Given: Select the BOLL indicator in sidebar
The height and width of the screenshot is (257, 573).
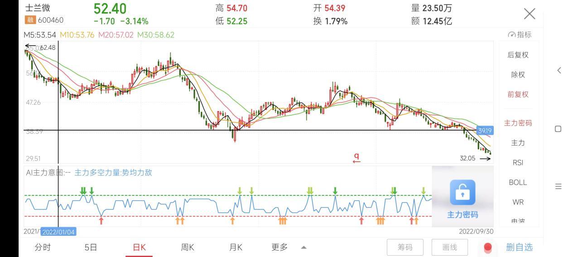Looking at the screenshot, I should [x=518, y=182].
